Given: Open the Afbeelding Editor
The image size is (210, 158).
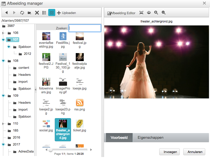Looking at the screenshot, I should coord(121,13).
